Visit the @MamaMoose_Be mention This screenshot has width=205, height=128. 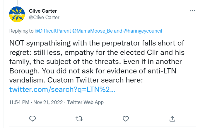[93, 31]
